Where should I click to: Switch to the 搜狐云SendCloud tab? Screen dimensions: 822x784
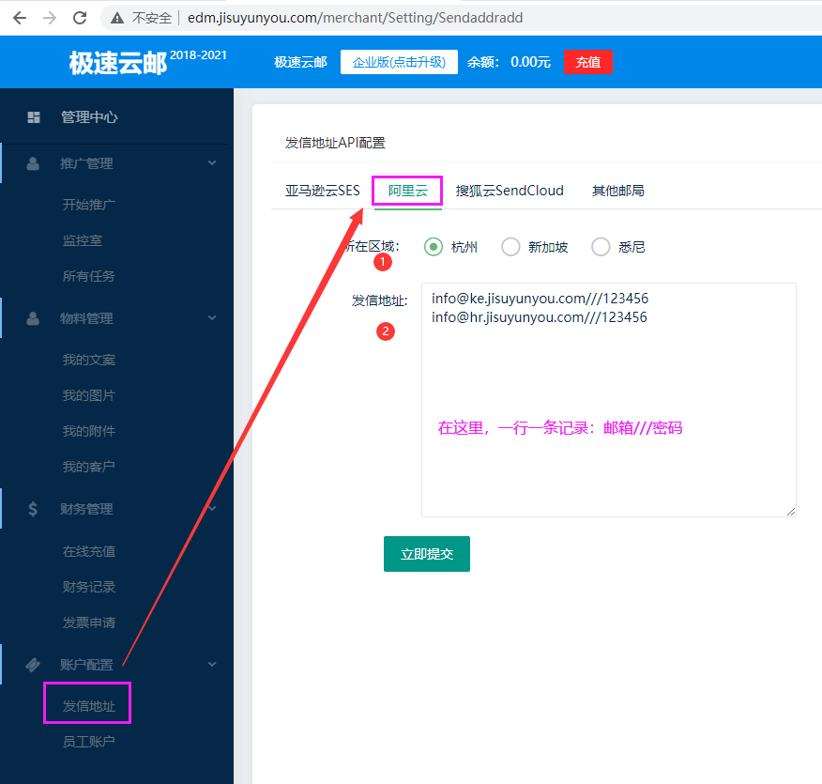tap(510, 191)
